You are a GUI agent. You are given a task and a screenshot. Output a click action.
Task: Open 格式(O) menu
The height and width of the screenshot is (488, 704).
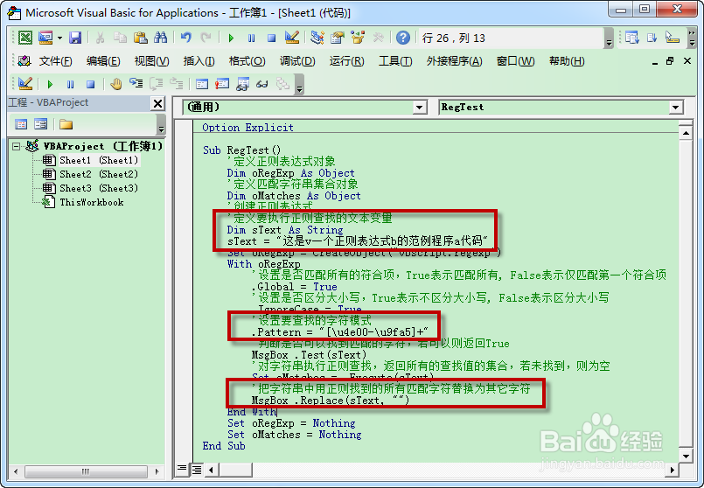[247, 61]
